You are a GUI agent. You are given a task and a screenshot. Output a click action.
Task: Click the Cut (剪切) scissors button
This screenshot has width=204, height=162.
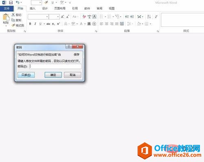pyautogui.click(x=16, y=15)
